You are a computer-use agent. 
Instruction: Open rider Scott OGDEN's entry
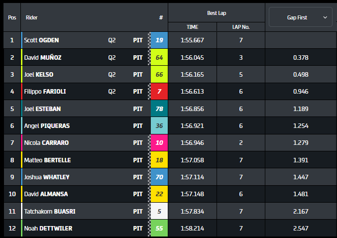pyautogui.click(x=42, y=40)
